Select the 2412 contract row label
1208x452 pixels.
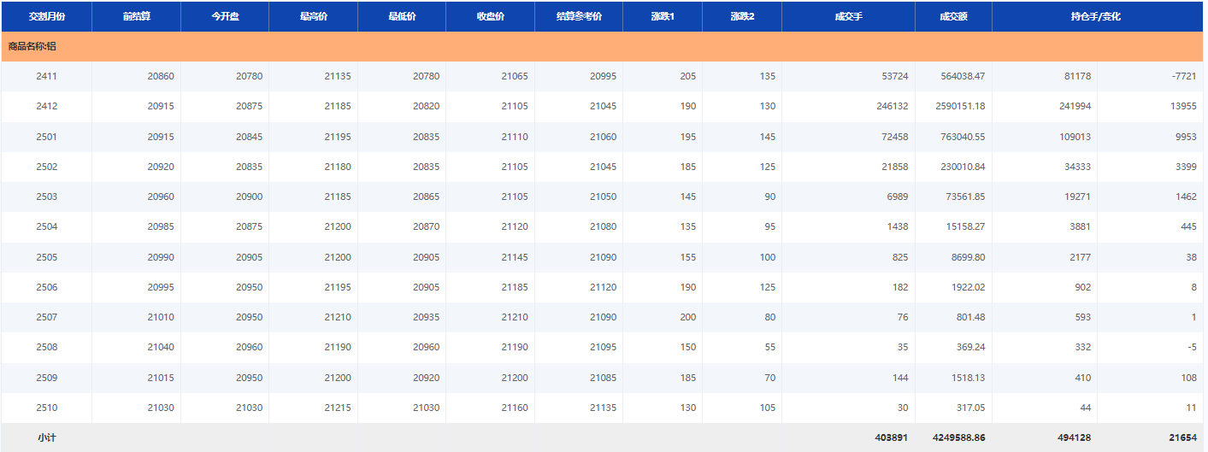click(46, 106)
